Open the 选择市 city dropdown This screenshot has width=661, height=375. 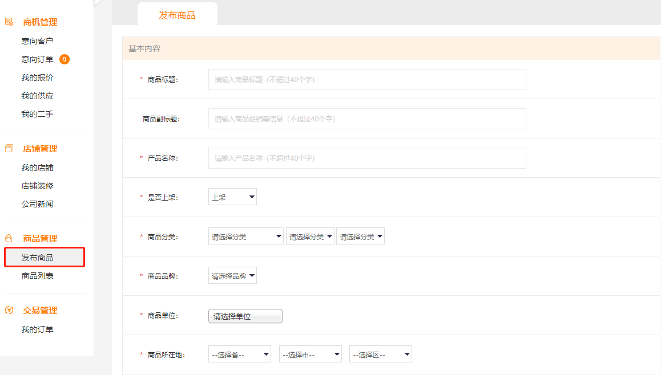[x=310, y=354]
